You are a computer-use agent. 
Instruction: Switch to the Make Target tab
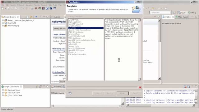pyautogui.click(x=182, y=17)
